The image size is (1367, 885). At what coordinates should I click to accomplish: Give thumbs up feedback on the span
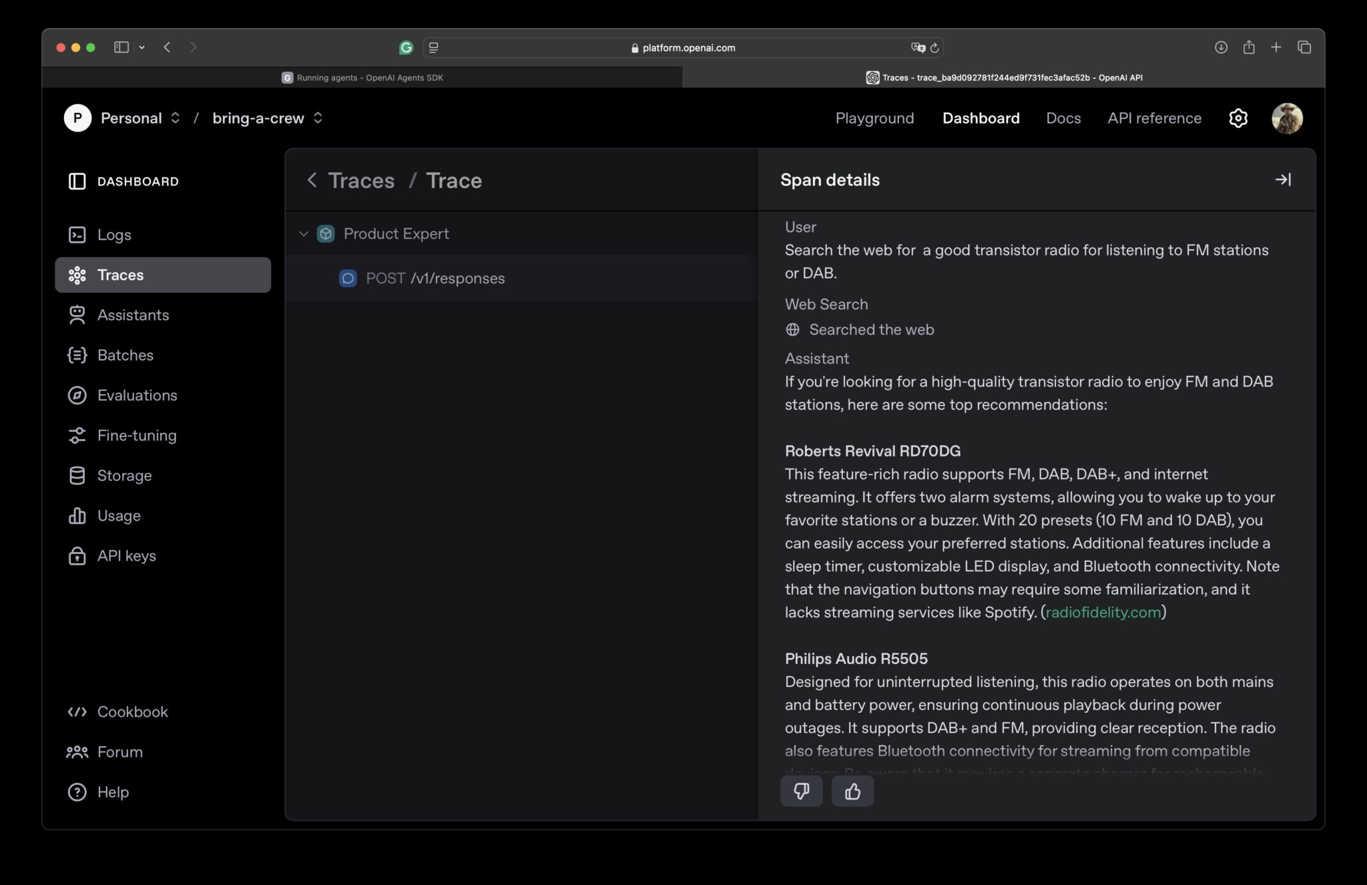pyautogui.click(x=852, y=791)
